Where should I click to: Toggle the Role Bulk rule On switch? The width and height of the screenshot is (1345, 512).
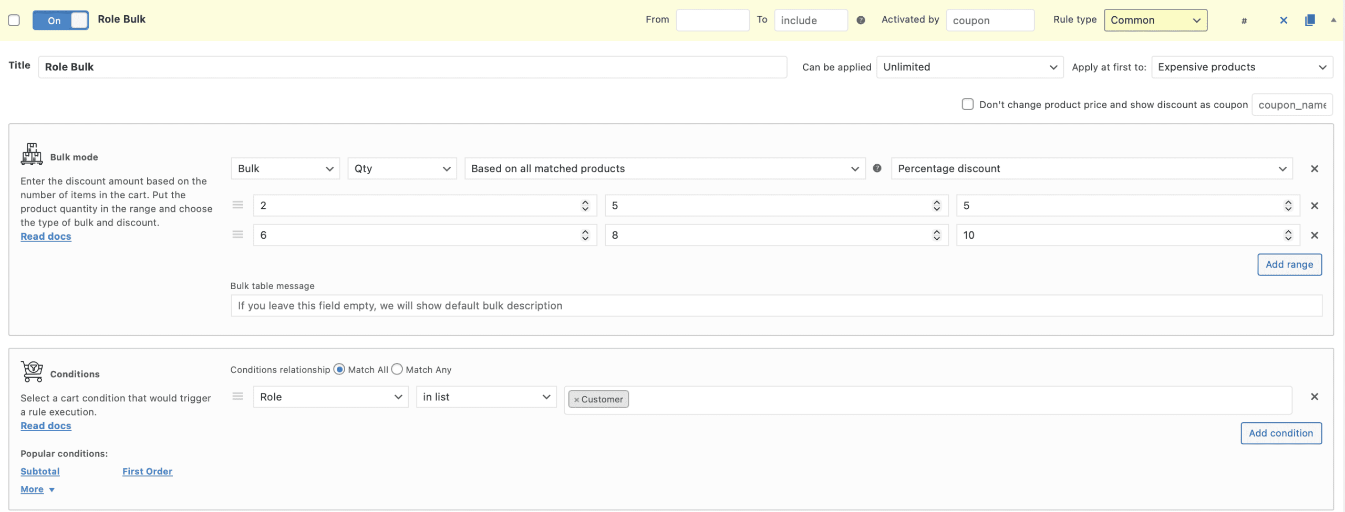[60, 20]
